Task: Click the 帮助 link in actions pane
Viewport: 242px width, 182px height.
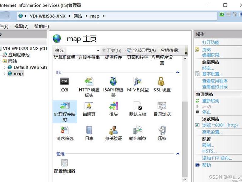Action: tap(206, 165)
